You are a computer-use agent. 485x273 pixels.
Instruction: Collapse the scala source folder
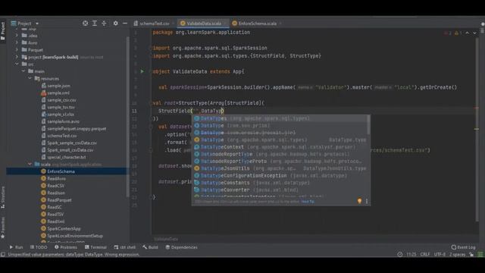pos(30,164)
